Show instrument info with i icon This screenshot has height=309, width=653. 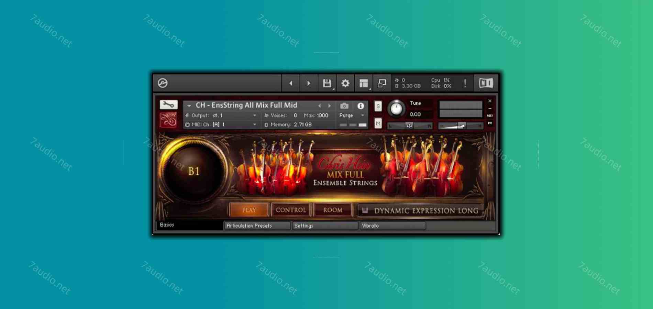(x=361, y=106)
